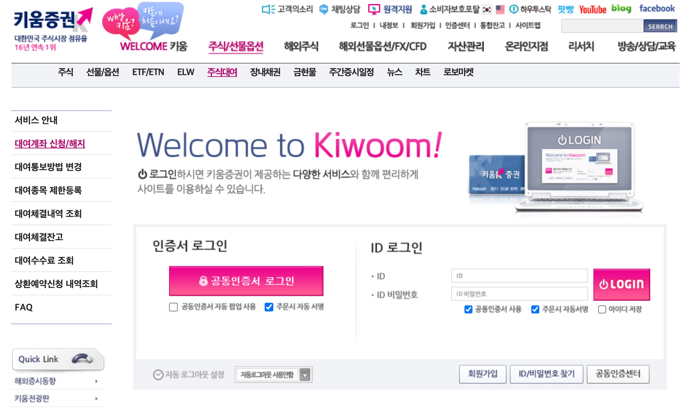687x409 pixels.
Task: Open the 자동로그아웃 사용안함 dropdown
Action: (273, 375)
